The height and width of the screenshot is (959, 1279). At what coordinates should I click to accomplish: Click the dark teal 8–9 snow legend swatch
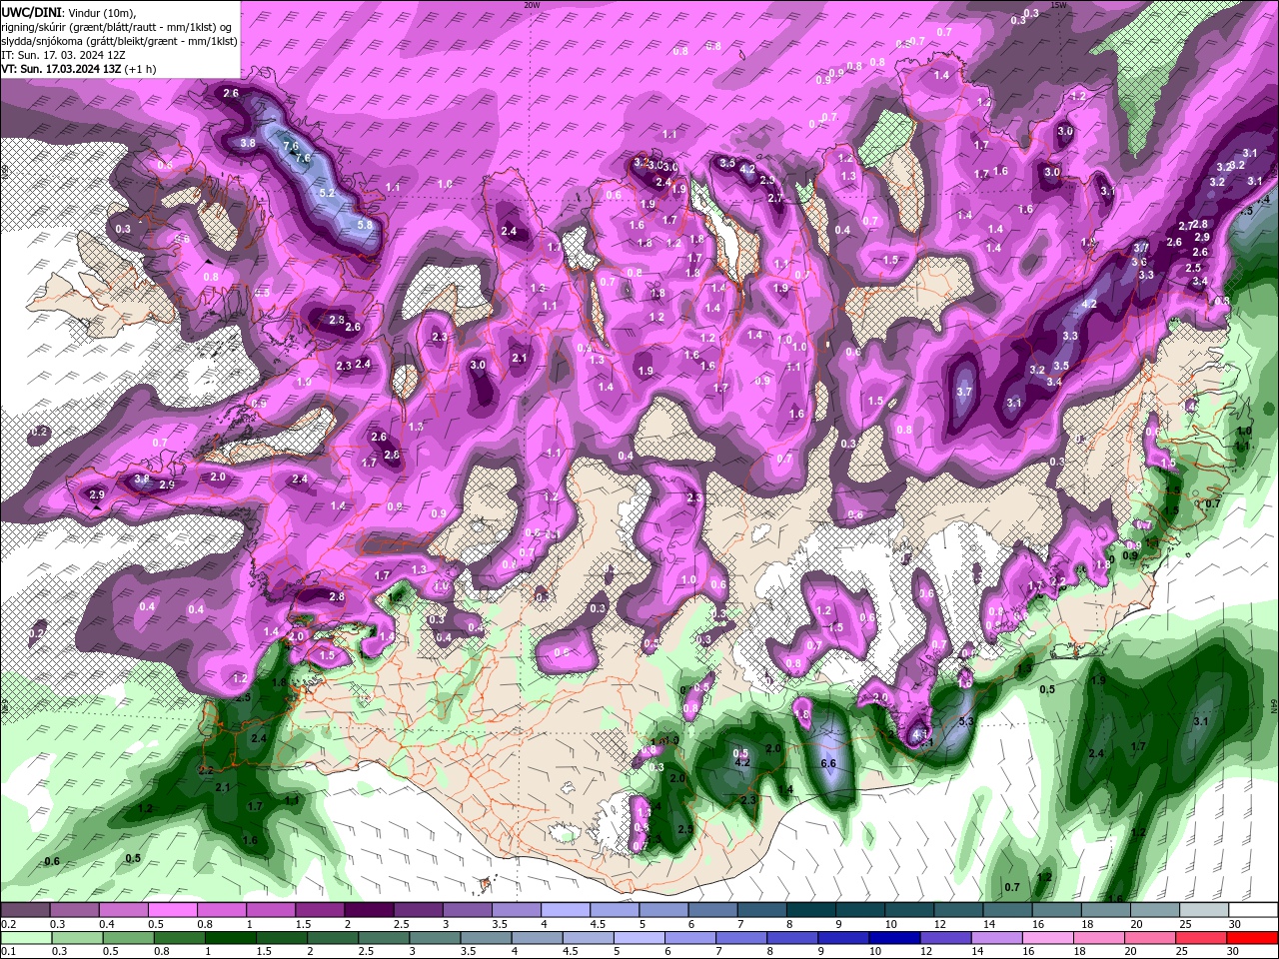coord(811,910)
